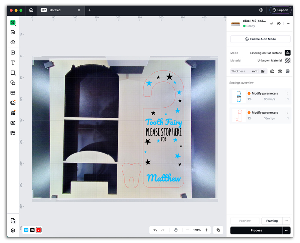This screenshot has height=243, width=300.
Task: Click the 179% zoom level
Action: click(x=197, y=230)
